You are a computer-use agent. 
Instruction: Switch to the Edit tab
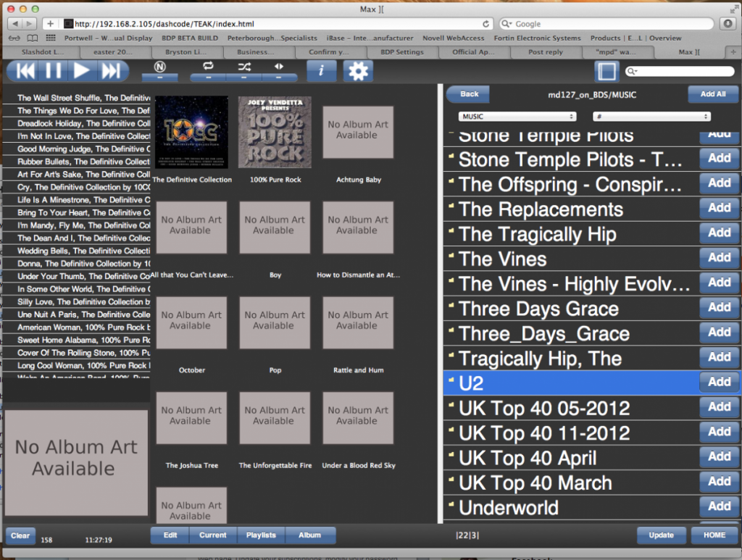170,535
